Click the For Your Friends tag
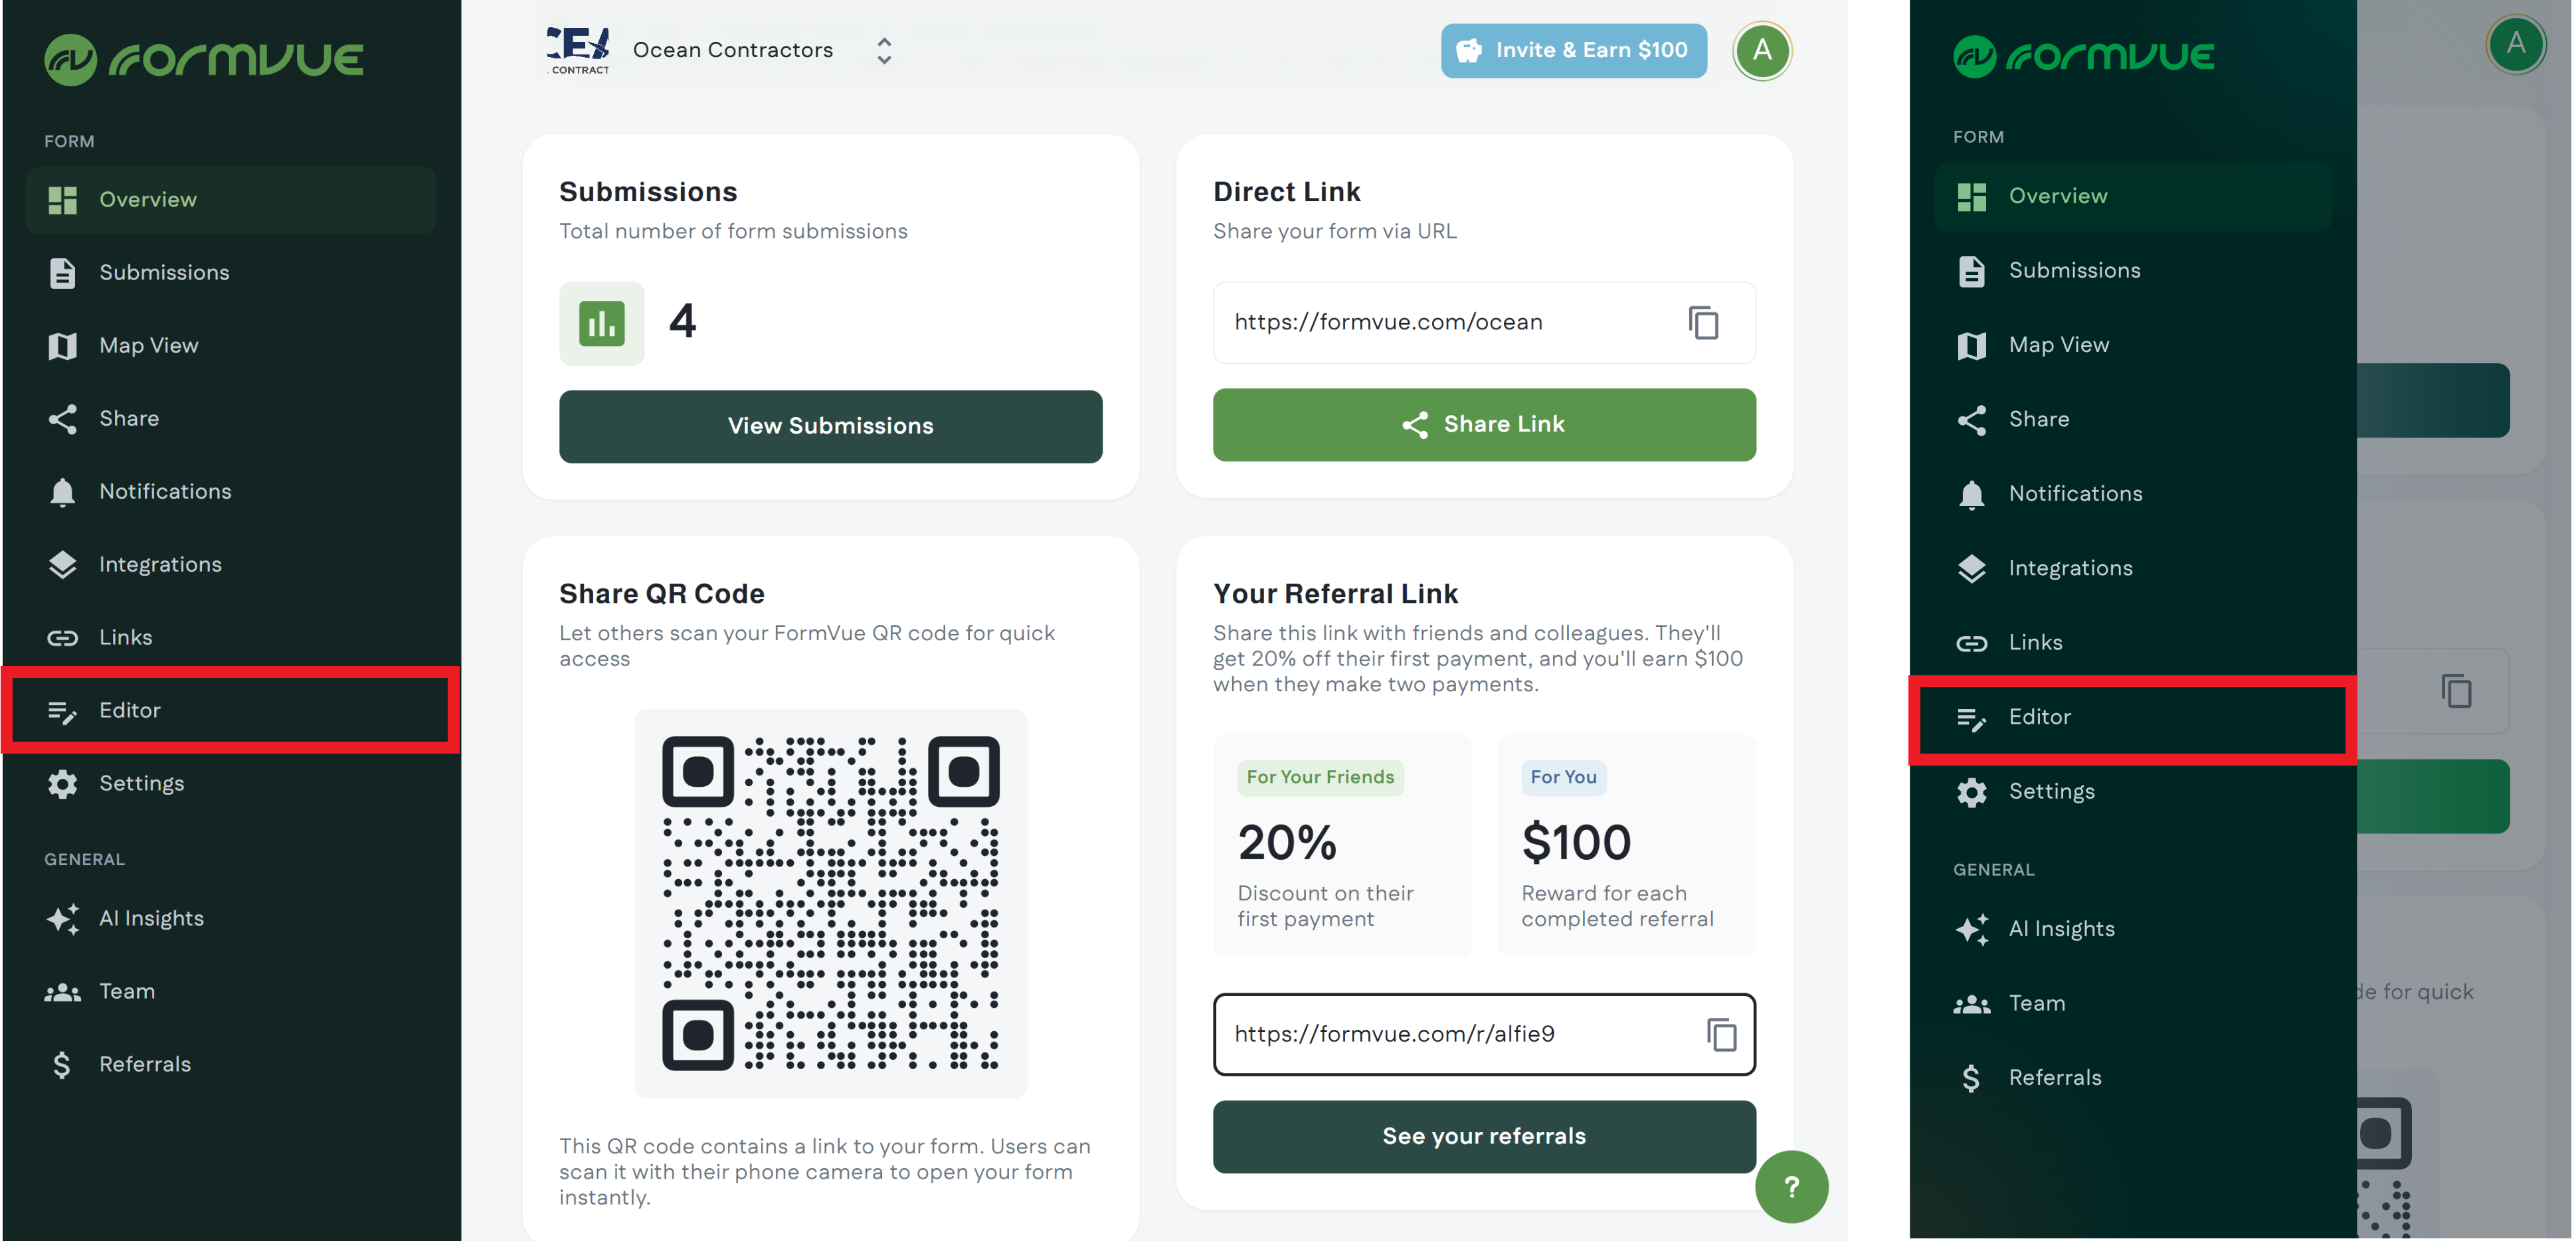This screenshot has height=1245, width=2576. (x=1320, y=777)
